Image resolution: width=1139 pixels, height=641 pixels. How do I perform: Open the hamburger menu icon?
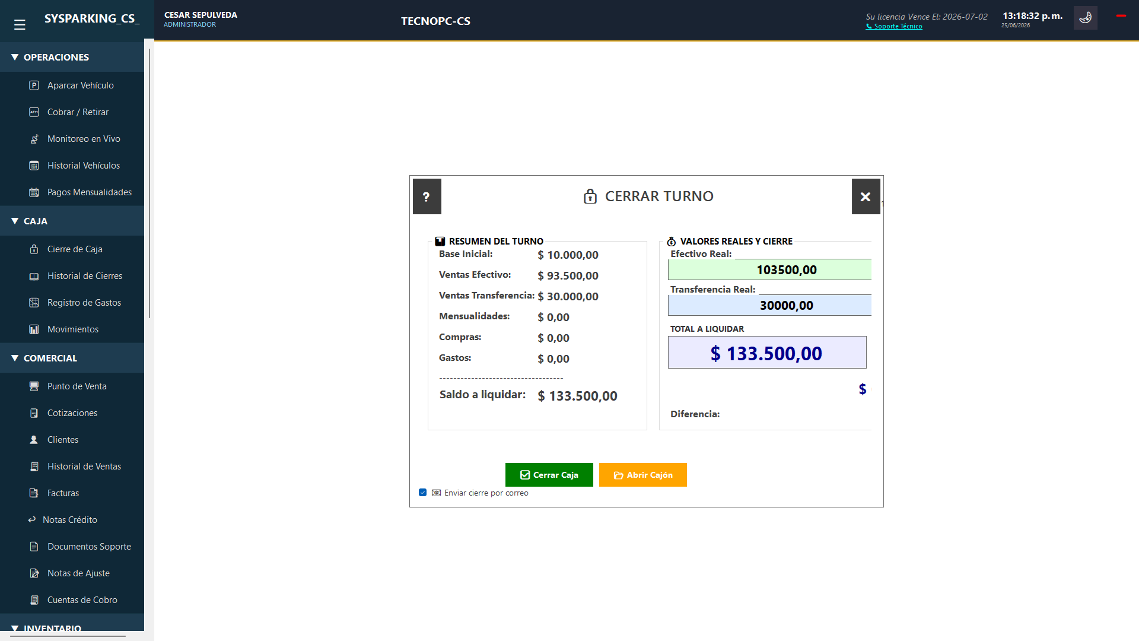[x=20, y=24]
